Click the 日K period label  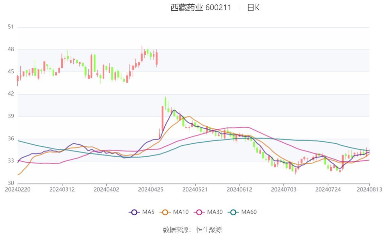[253, 8]
